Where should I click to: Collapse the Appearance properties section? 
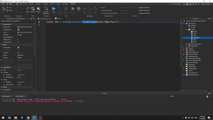(1, 24)
